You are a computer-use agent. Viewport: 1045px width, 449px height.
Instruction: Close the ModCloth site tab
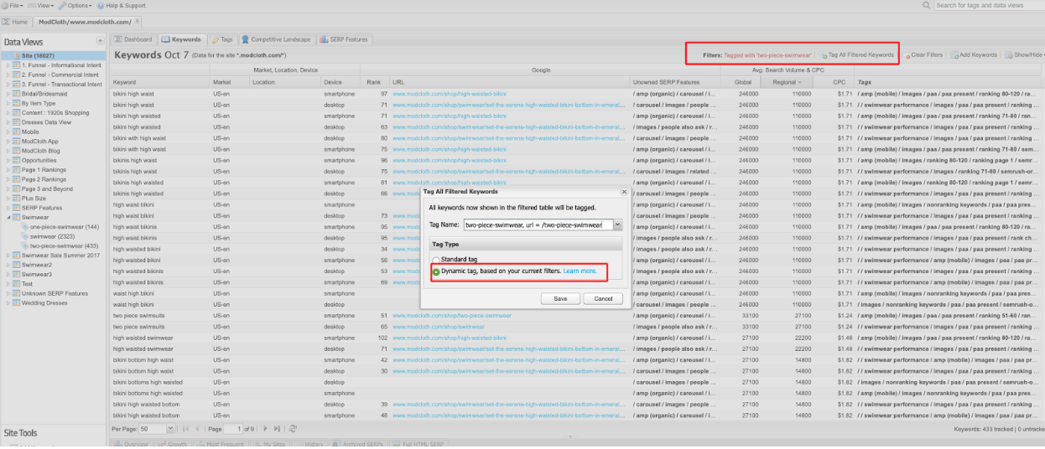click(138, 21)
